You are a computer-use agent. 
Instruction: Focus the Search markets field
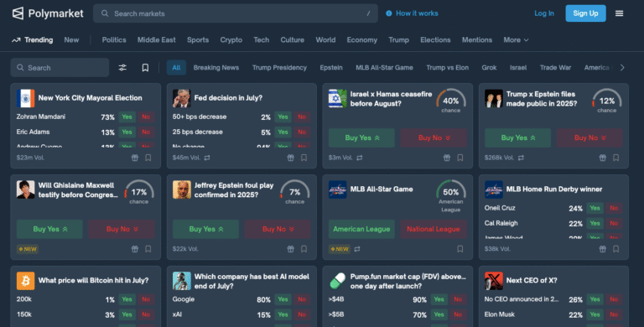pyautogui.click(x=236, y=13)
